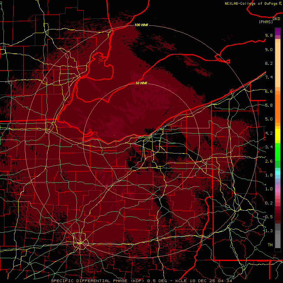
Task: Click the KCLE radar site identifier
Action: coord(181,281)
